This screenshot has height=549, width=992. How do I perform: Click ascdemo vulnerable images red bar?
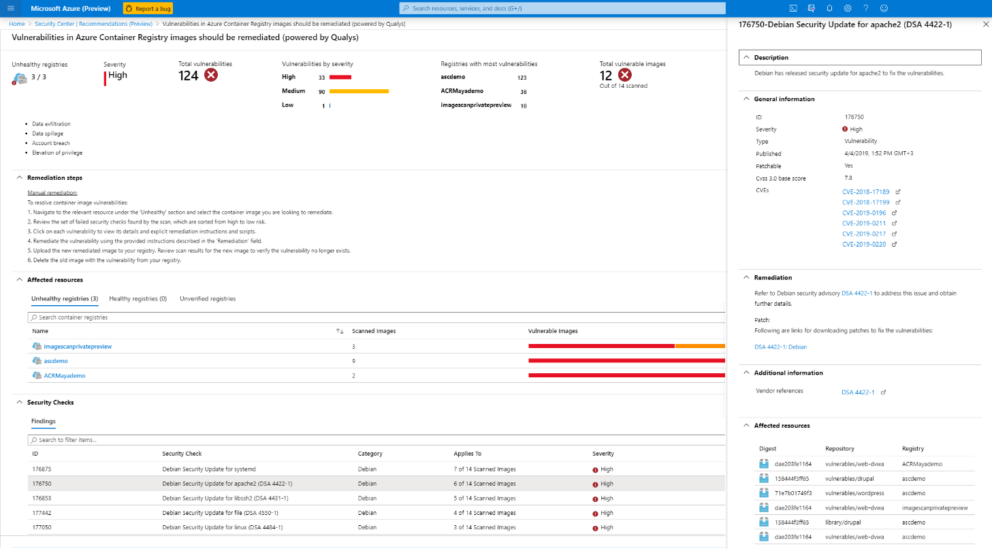point(626,361)
